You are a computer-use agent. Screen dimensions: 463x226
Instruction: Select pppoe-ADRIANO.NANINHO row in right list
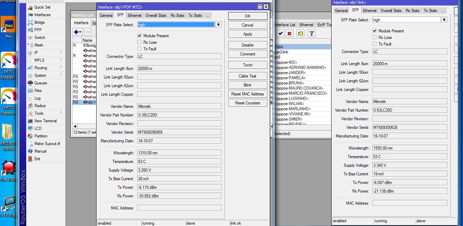click(x=303, y=68)
